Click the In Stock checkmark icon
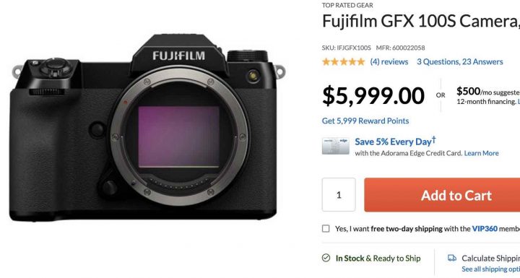 click(x=326, y=258)
